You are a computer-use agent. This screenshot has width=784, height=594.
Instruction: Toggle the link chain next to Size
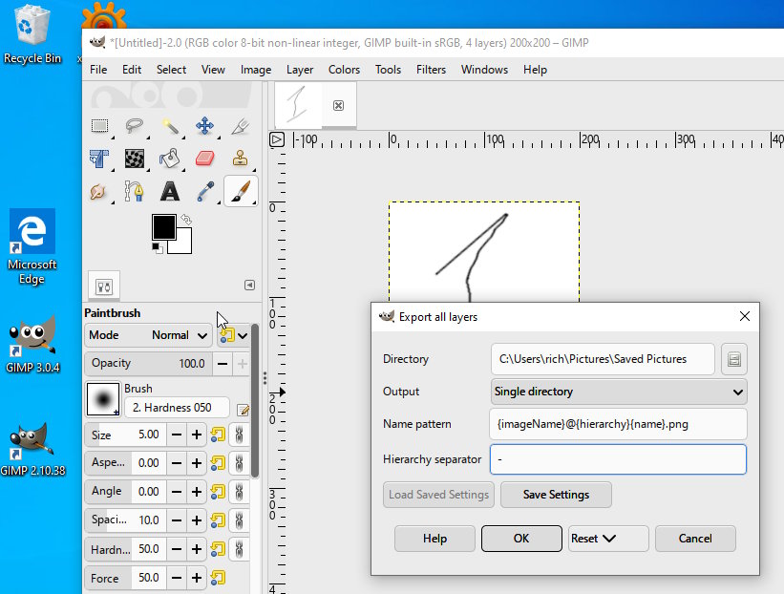(239, 435)
